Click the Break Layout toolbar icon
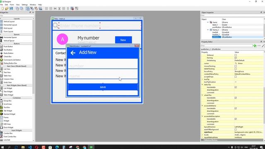The image size is (265, 149). (x=72, y=8)
